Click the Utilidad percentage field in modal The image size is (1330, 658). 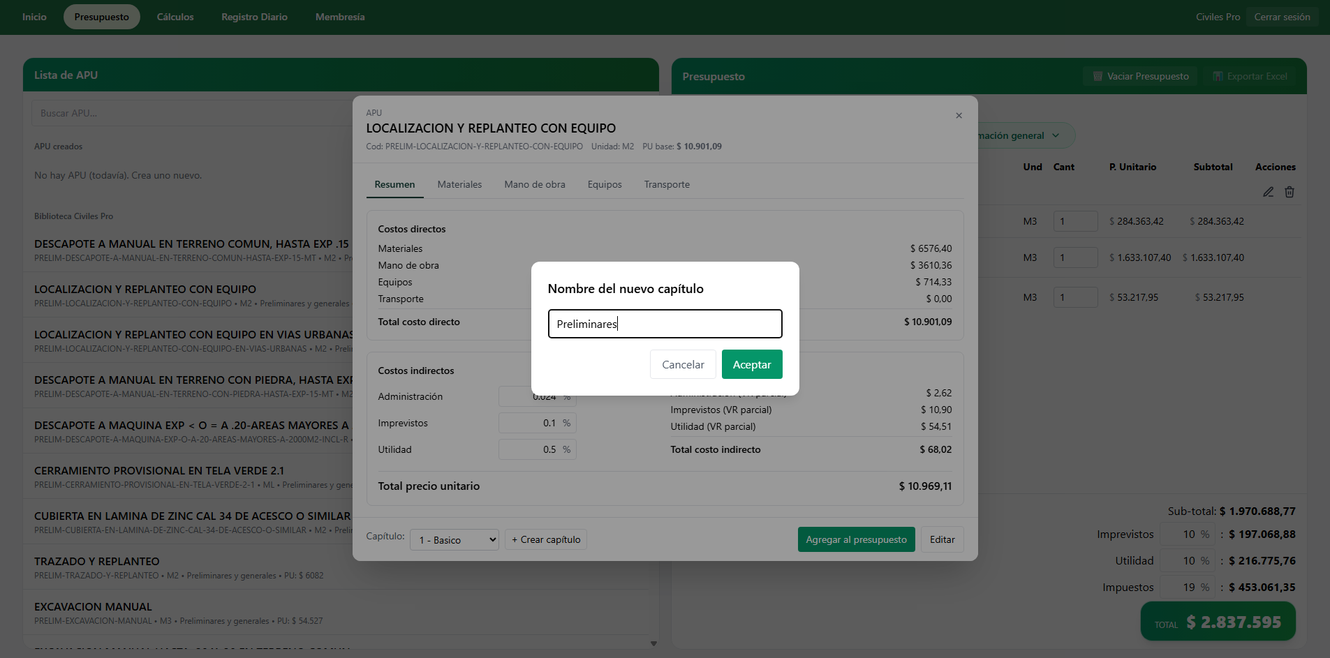[x=537, y=449]
